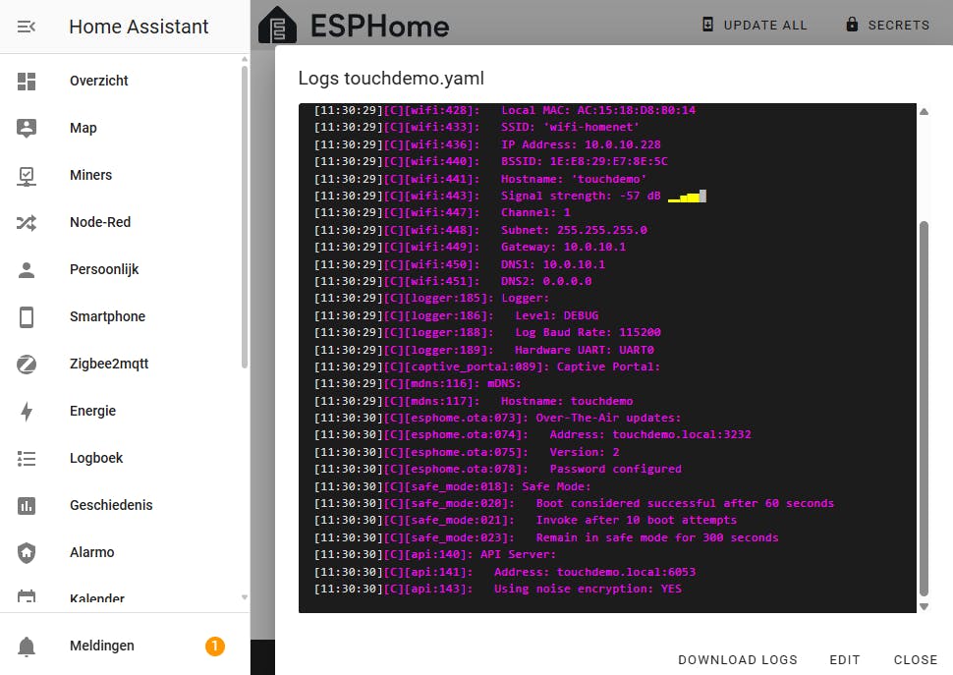Click the IP Address 10.0.10.228 line
953x675 pixels.
click(487, 144)
